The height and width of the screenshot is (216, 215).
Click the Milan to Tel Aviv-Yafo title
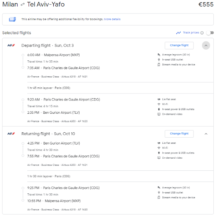coord(33,4)
